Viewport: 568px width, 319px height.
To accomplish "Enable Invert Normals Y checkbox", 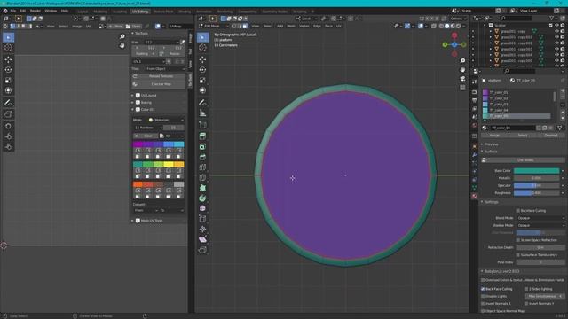I will (526, 304).
